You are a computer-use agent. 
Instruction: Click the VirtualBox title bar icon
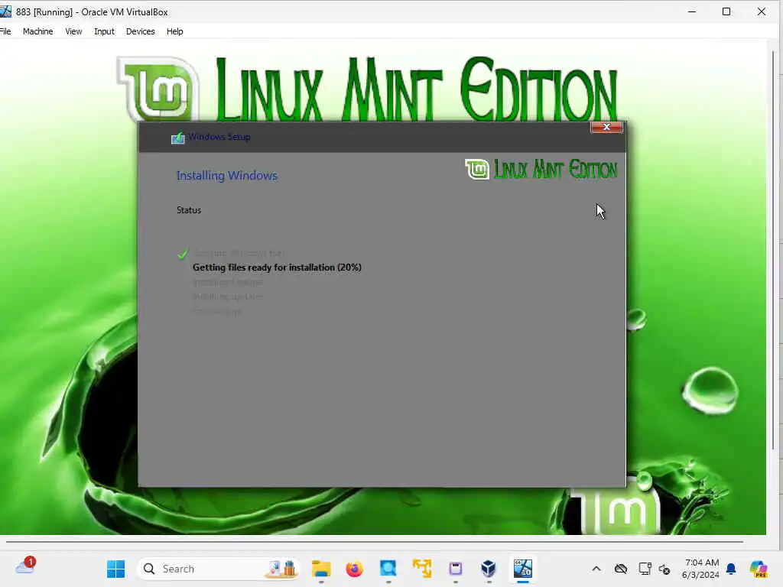(x=5, y=11)
